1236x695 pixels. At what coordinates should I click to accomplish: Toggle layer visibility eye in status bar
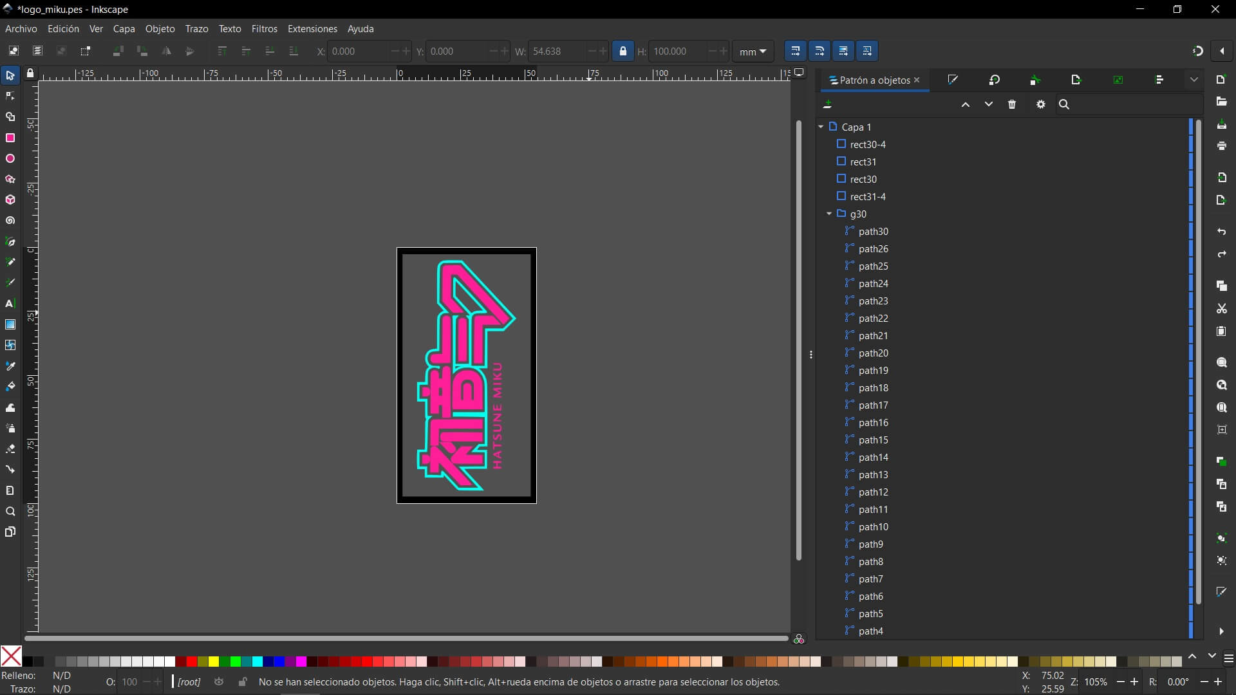pos(219,681)
